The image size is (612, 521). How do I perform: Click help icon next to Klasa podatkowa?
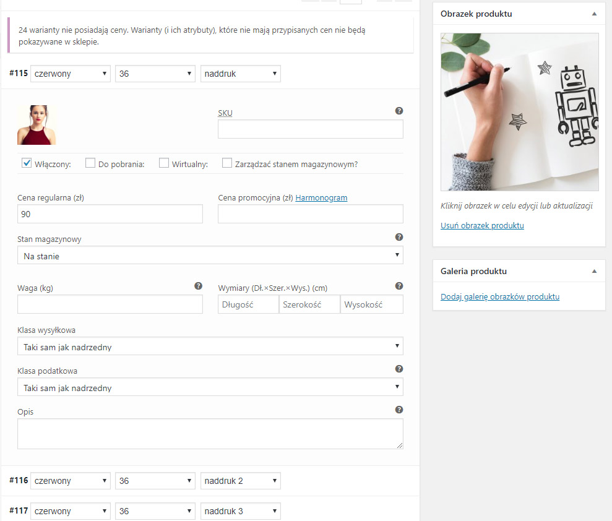[399, 369]
